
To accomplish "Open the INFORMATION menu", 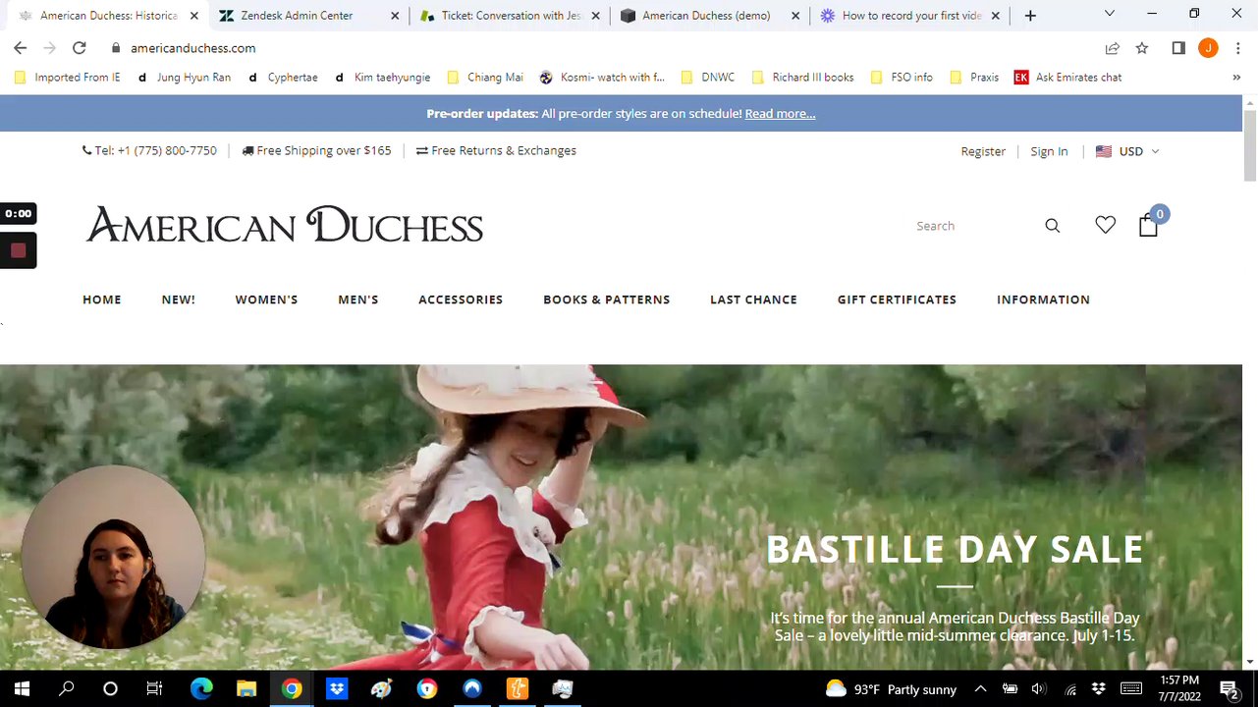I will (1043, 299).
